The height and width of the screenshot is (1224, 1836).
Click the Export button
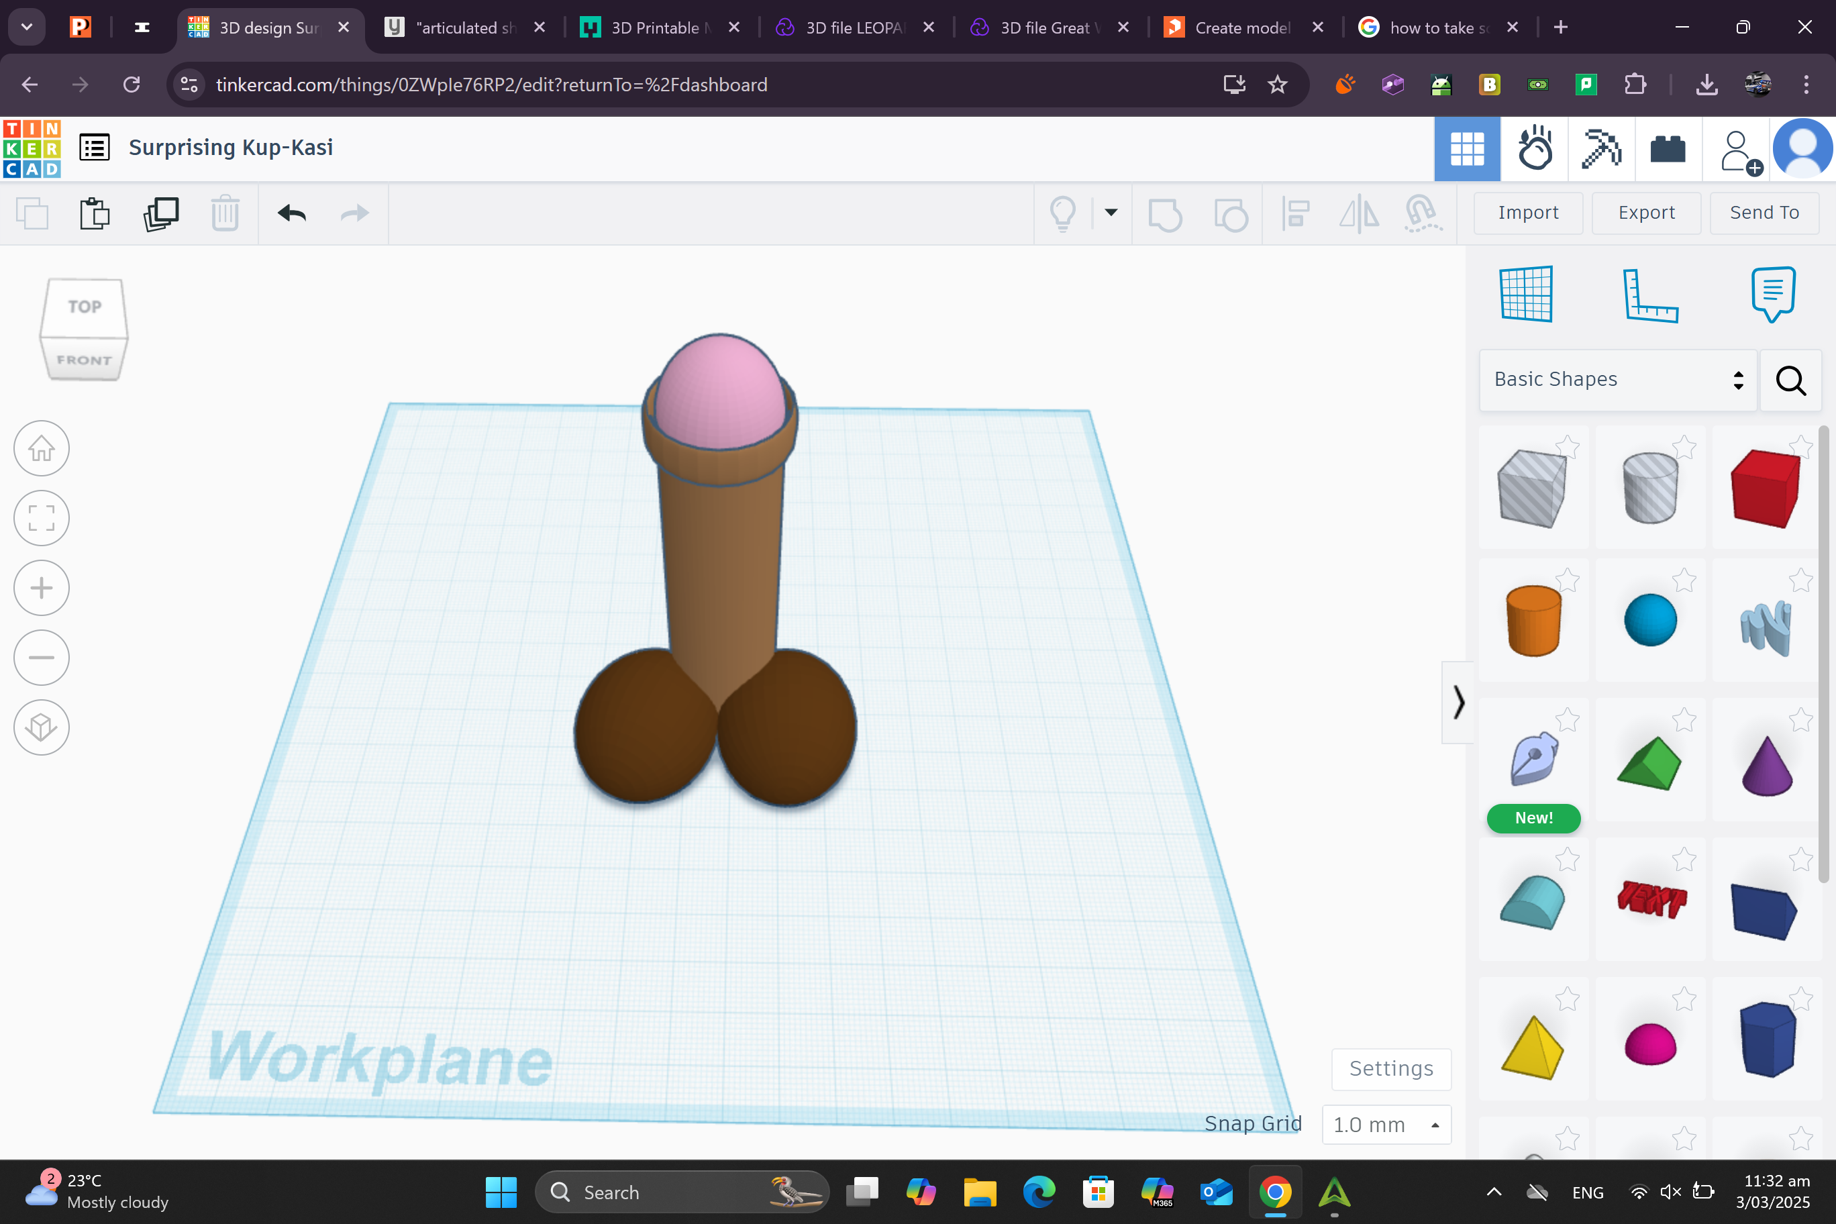pos(1646,212)
